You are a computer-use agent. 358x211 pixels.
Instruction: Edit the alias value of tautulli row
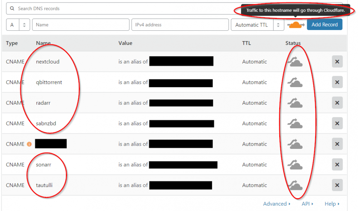(165, 185)
